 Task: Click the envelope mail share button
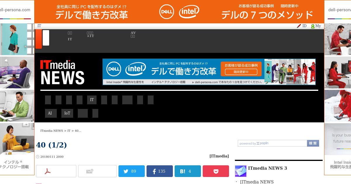point(97,171)
